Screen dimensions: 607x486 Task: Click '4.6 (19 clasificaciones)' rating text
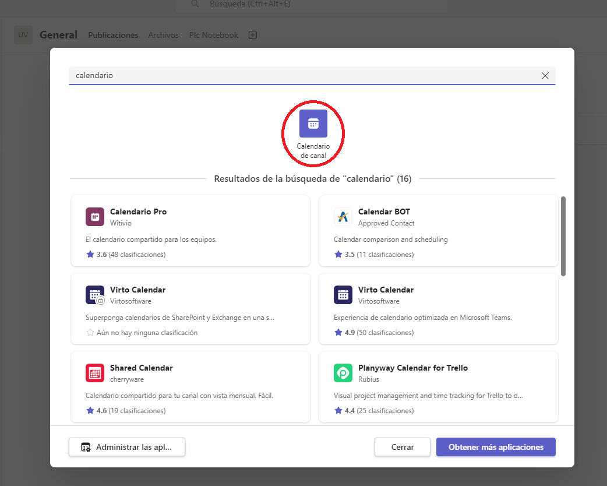pos(131,410)
